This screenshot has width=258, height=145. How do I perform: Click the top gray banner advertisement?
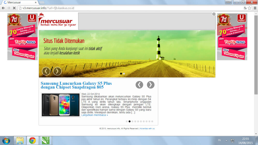[x=147, y=21]
